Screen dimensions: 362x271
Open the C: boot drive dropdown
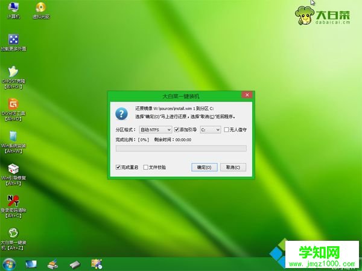tap(210, 130)
